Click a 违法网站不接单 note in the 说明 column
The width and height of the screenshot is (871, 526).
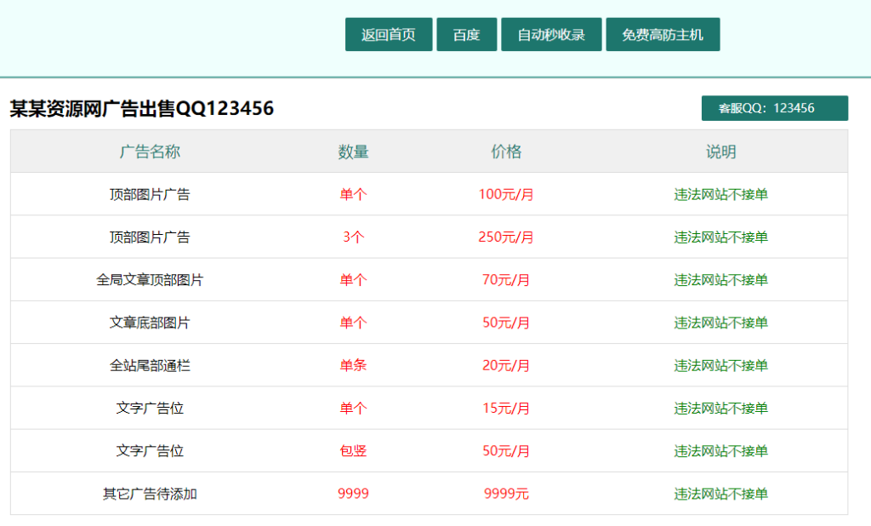(722, 194)
